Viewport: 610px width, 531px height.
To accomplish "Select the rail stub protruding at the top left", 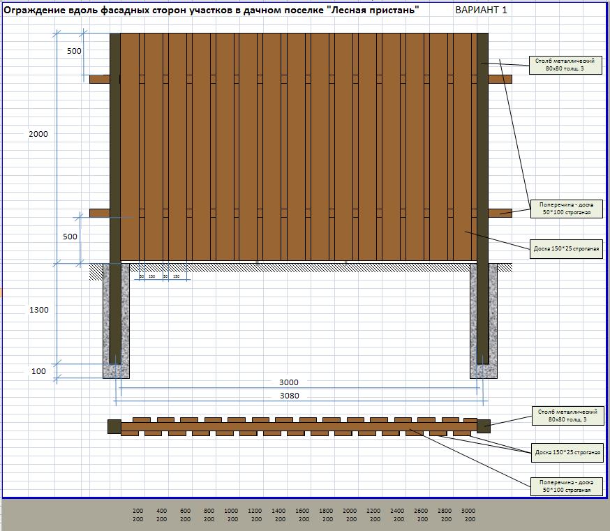I will (x=99, y=79).
